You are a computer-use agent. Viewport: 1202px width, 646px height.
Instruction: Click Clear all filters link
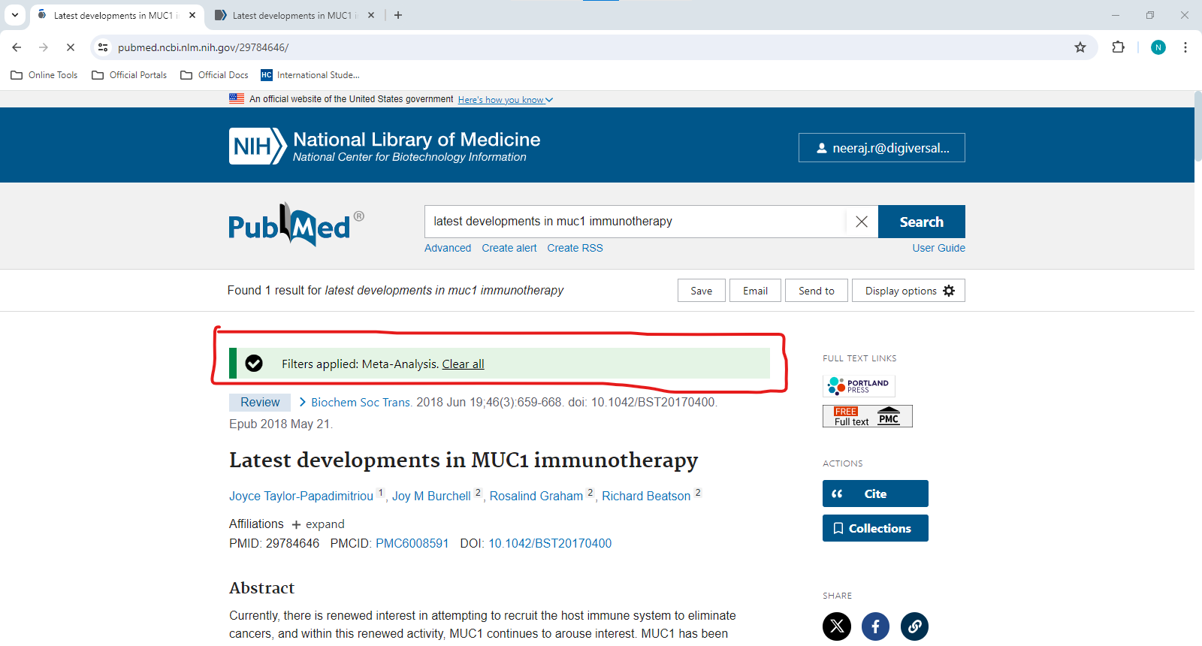pyautogui.click(x=463, y=364)
